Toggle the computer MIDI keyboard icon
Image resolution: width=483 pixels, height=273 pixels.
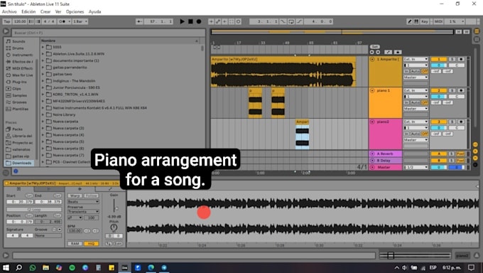coord(416,21)
